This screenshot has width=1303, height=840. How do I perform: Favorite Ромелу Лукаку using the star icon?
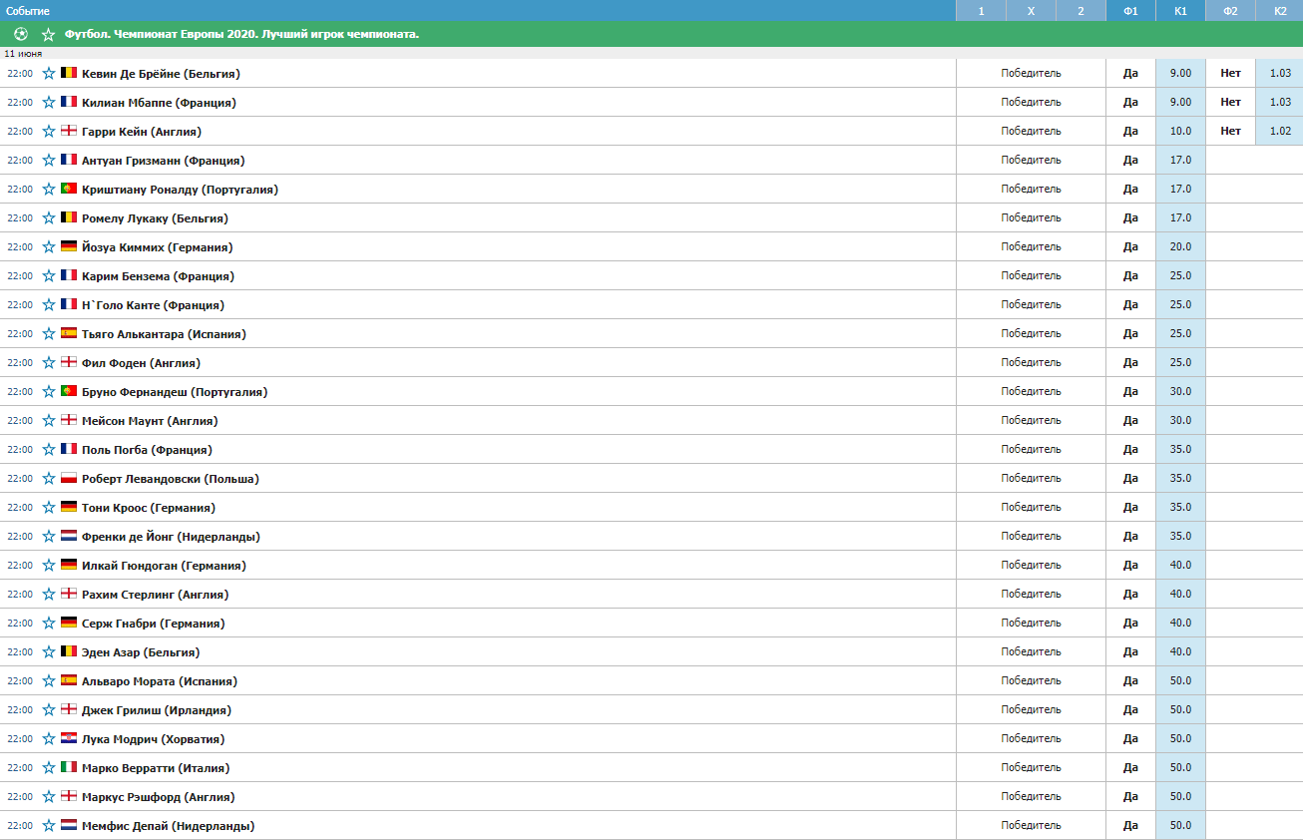point(49,217)
